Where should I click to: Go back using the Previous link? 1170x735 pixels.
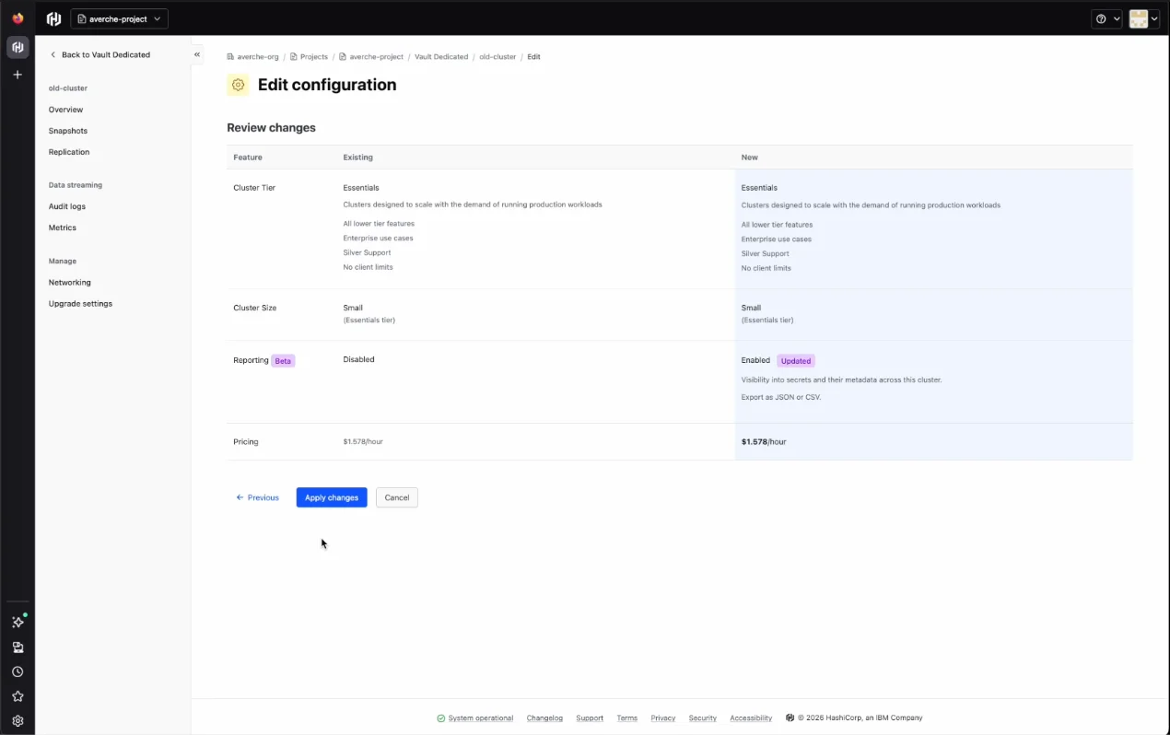point(258,497)
